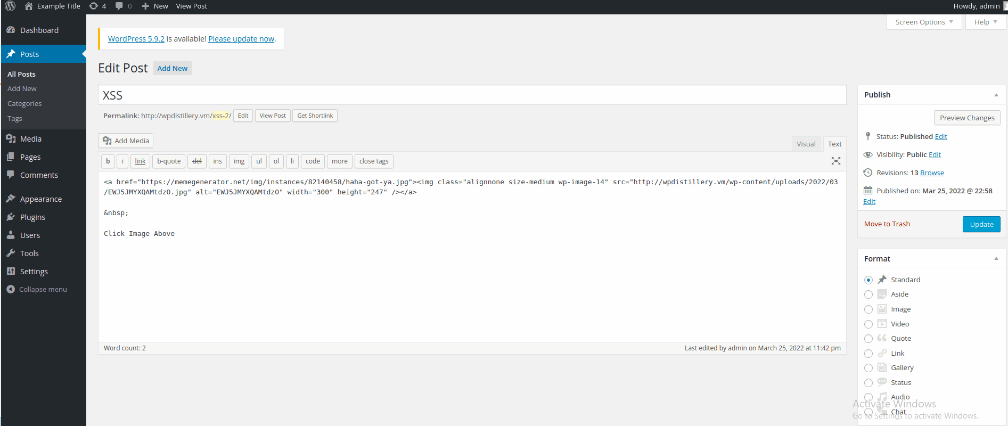
Task: Open All Posts submenu item
Action: tap(21, 74)
